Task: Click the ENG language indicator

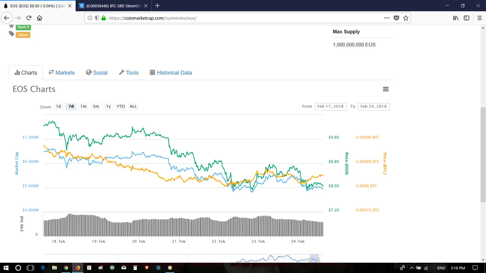Action: [441, 268]
